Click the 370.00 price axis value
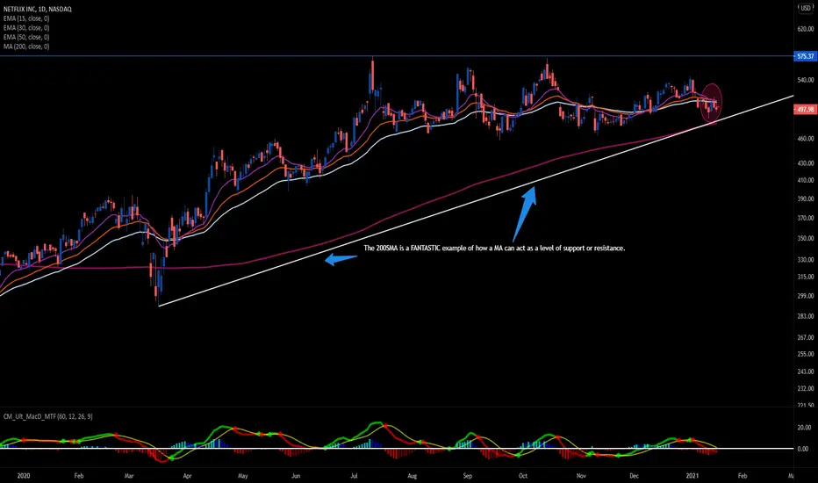This screenshot has height=483, width=818. (806, 219)
